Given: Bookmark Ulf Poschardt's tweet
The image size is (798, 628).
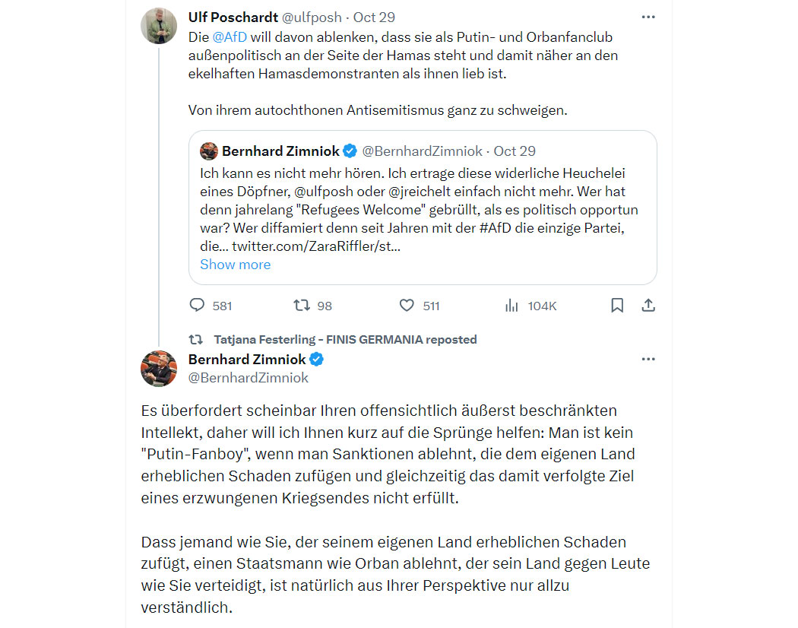Looking at the screenshot, I should [x=617, y=305].
